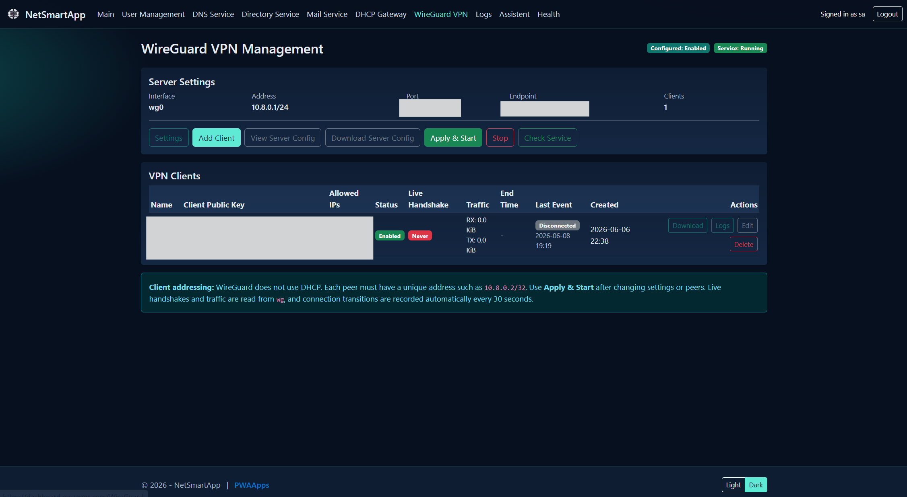Click Apply & Start button
Image resolution: width=907 pixels, height=497 pixels.
coord(453,138)
